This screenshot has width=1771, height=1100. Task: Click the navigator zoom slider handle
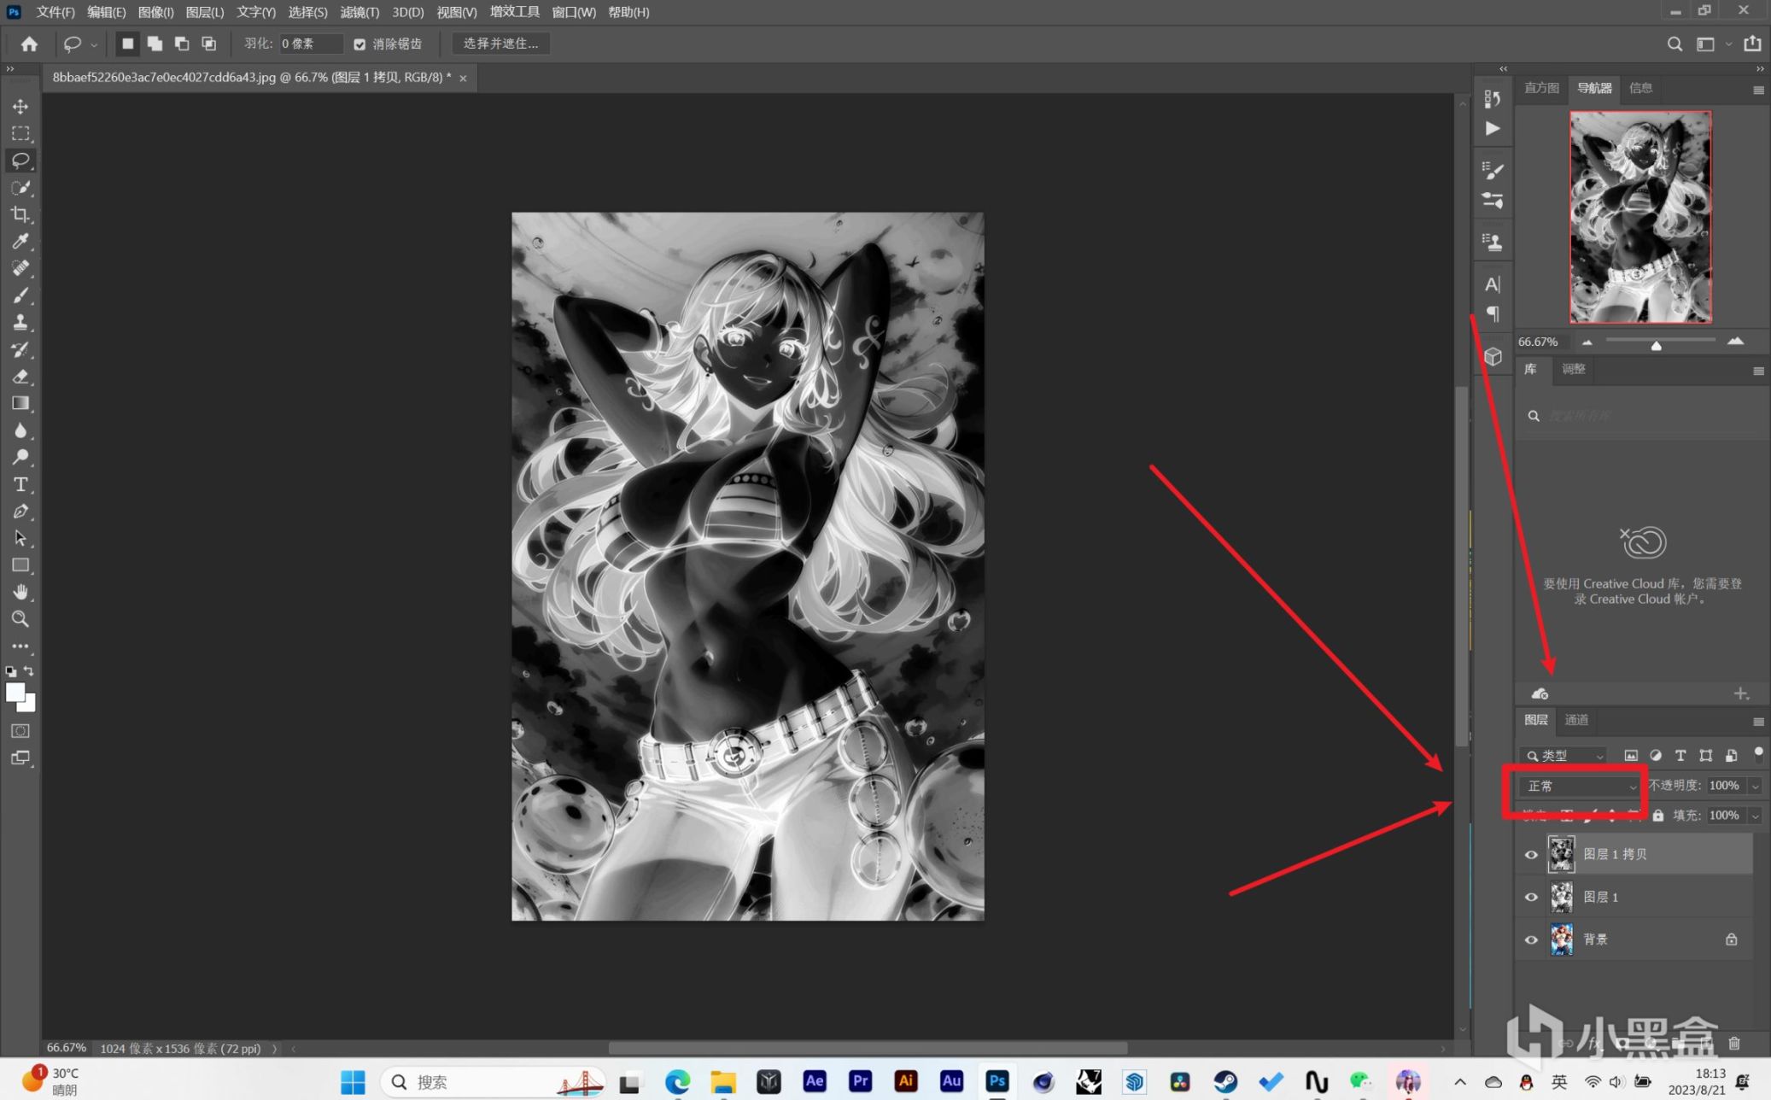(1656, 345)
